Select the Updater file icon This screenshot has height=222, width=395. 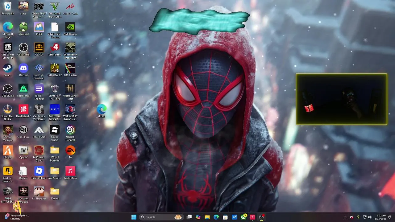pos(23,173)
